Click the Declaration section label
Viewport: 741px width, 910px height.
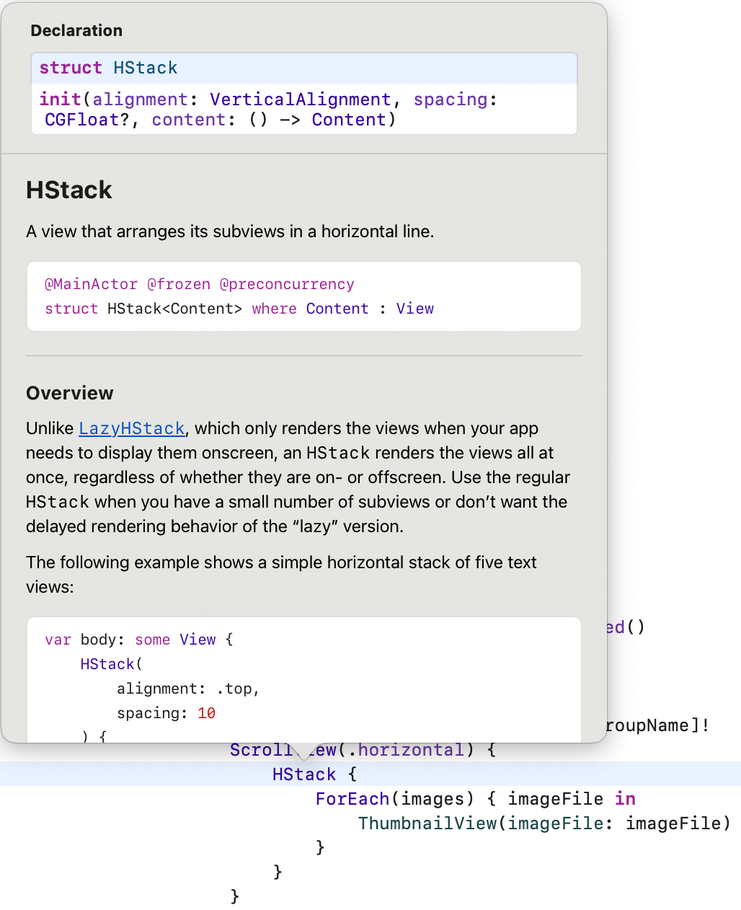coord(76,30)
